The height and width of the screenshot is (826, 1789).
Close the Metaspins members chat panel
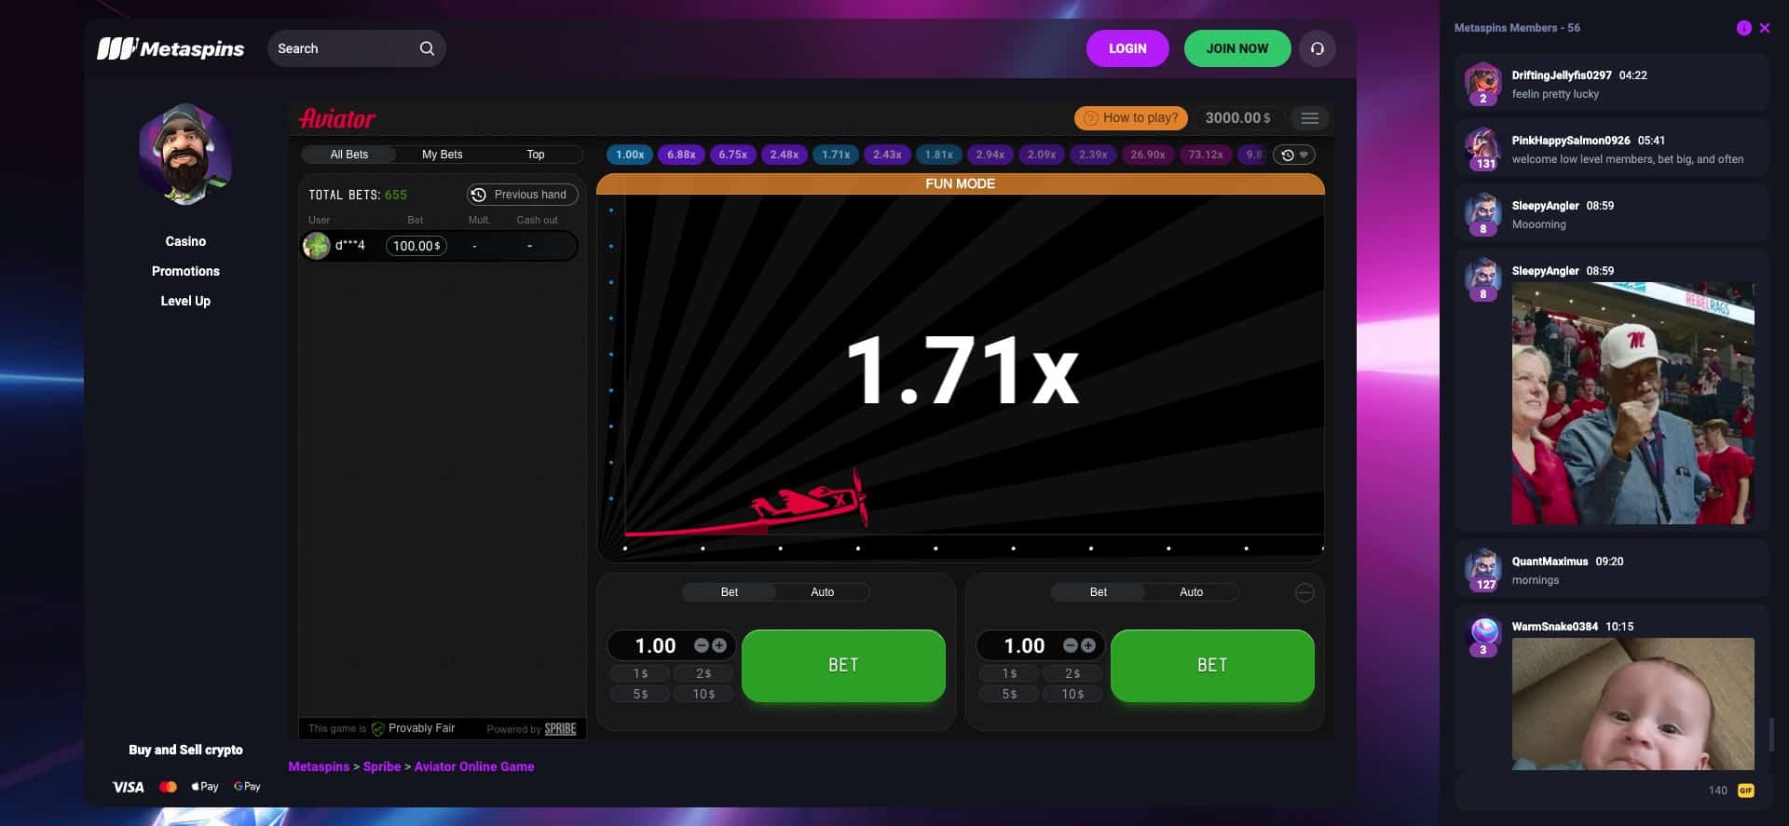point(1764,28)
